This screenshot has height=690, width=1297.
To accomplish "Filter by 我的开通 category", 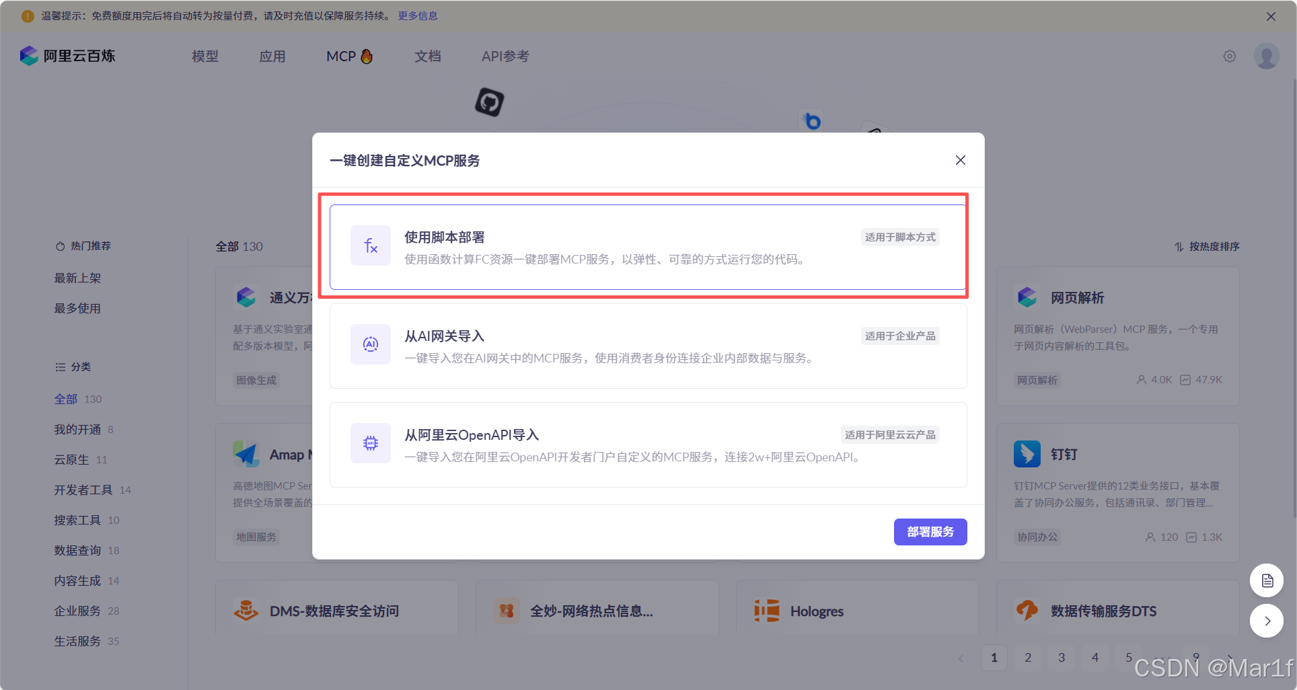I will 84,429.
